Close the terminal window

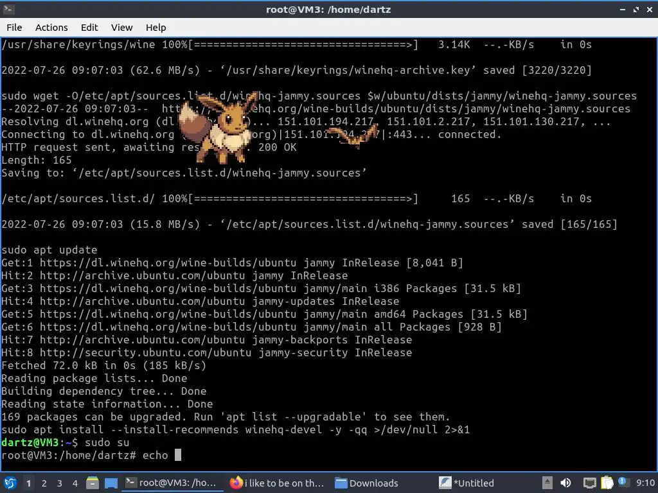pos(649,9)
